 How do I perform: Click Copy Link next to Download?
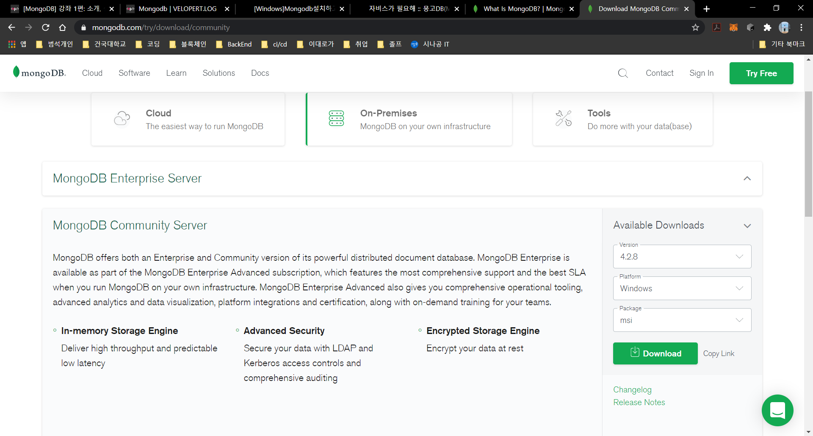(719, 353)
